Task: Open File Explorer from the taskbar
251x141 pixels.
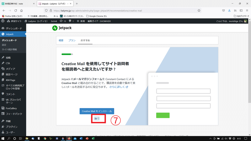Action: (x=27, y=138)
